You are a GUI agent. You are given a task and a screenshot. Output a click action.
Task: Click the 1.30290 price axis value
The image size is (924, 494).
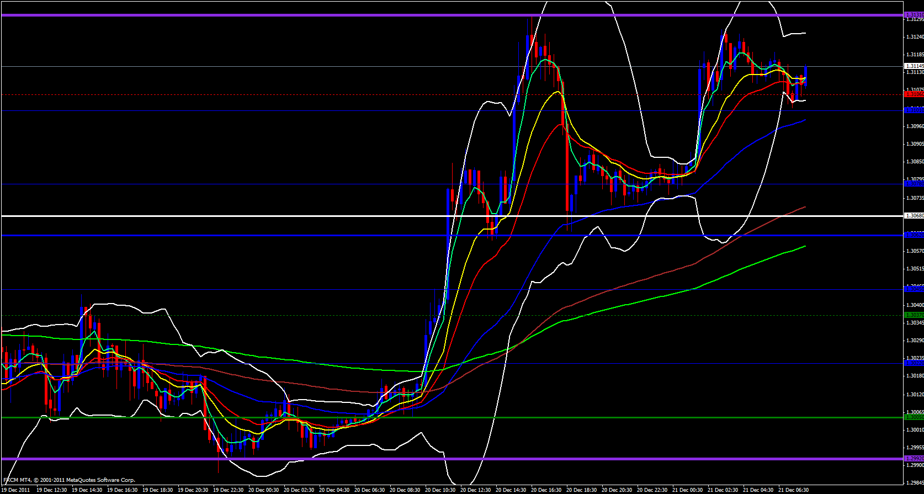tap(915, 341)
